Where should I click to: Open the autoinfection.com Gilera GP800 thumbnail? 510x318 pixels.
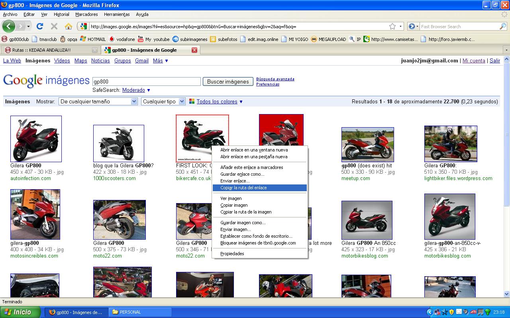tap(36, 139)
